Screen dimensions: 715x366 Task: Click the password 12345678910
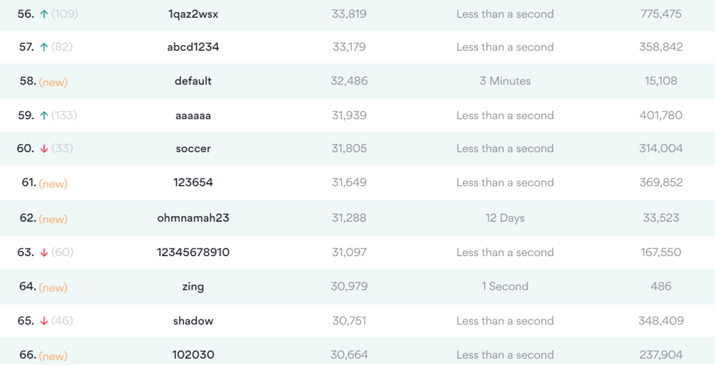193,252
